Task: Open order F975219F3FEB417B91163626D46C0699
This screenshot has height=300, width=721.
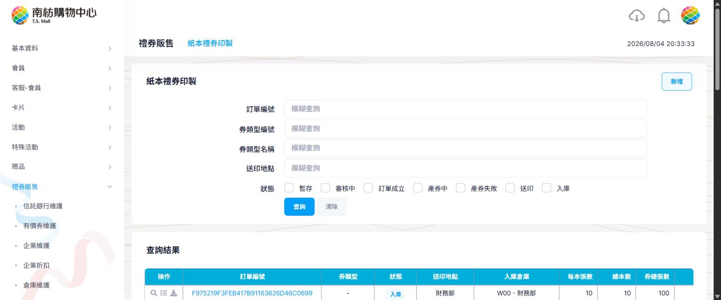Action: 252,293
